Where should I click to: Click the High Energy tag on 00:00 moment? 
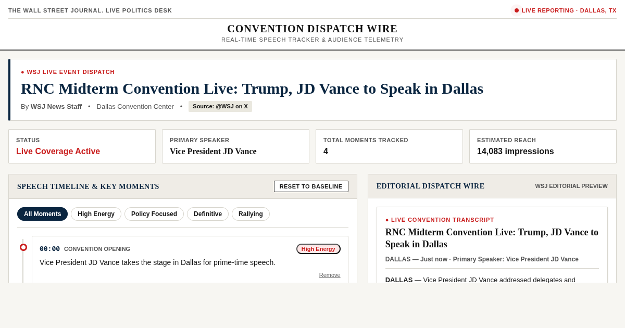[318, 249]
